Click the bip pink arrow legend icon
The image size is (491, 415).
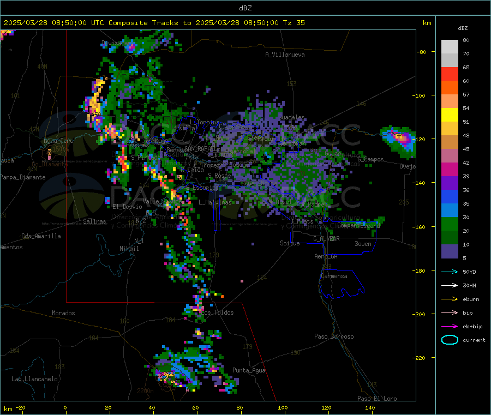450,312
